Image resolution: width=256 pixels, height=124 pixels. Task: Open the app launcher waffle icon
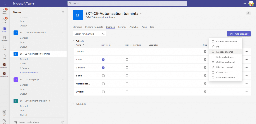tap(4, 3)
